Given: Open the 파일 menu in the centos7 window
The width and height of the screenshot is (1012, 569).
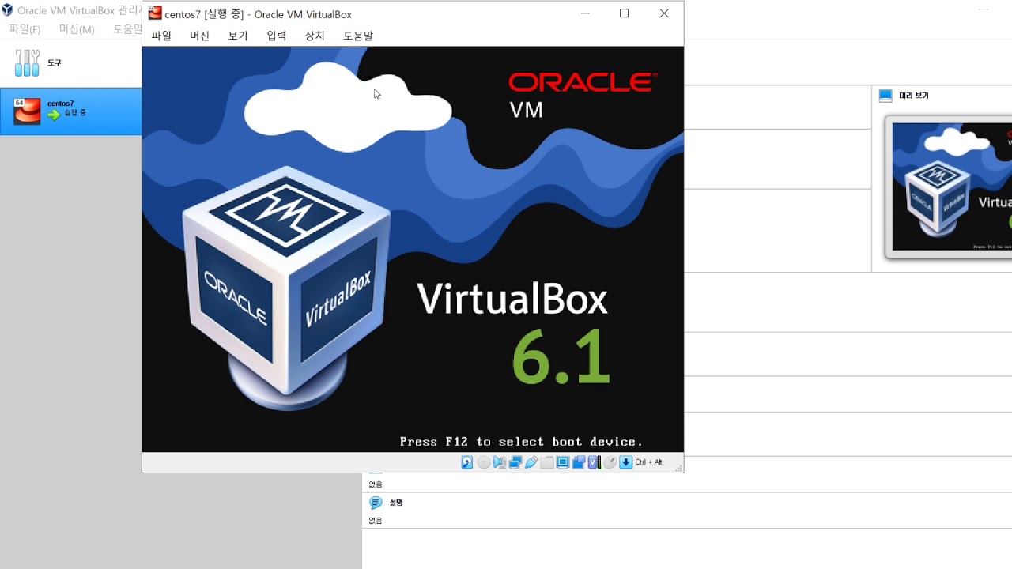Looking at the screenshot, I should click(x=161, y=36).
